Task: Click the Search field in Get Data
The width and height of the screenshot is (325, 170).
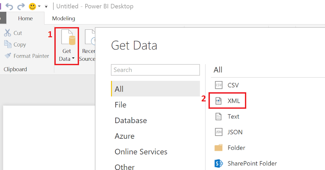Action: click(x=155, y=70)
